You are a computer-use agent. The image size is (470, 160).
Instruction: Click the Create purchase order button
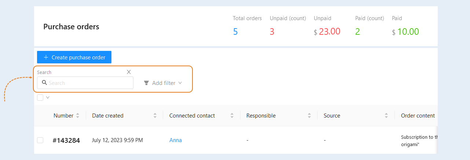74,57
